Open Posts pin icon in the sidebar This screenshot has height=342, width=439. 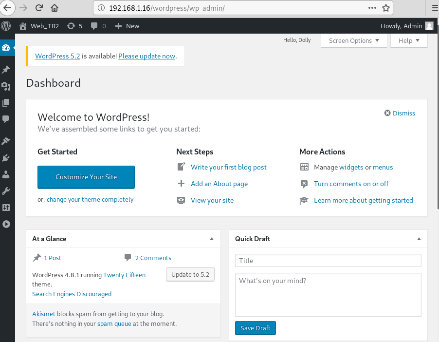point(6,69)
